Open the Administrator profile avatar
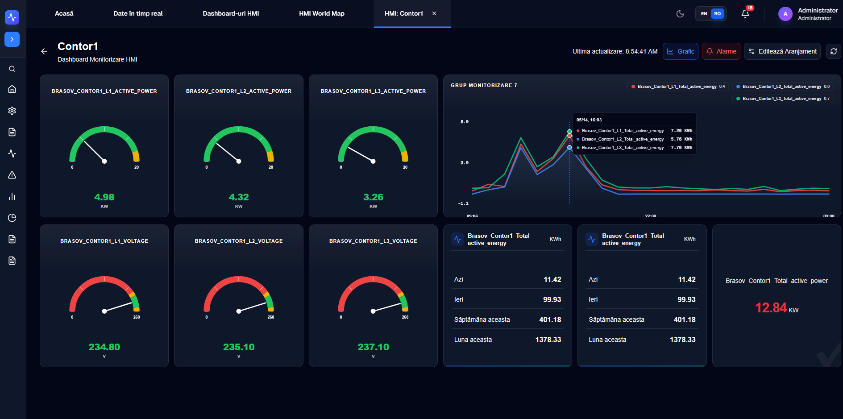843x419 pixels. pyautogui.click(x=785, y=14)
